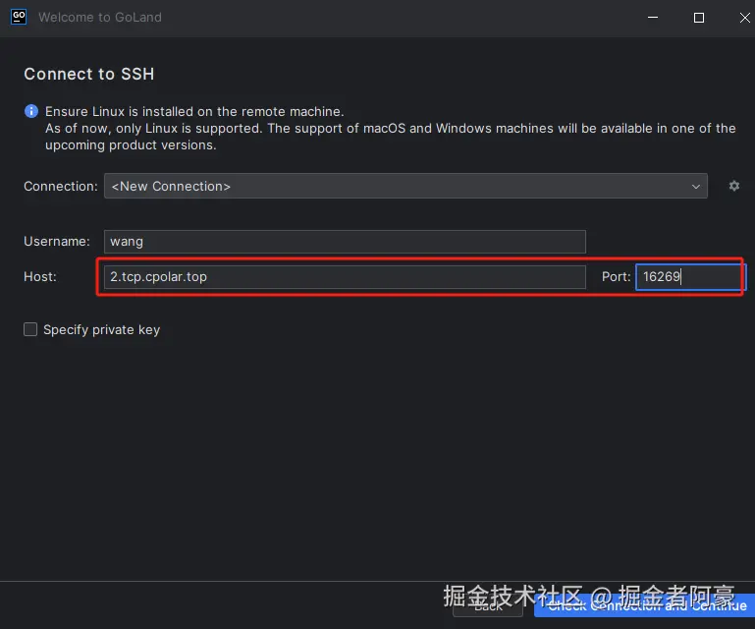Click the Host field with 2.tcp.cpolar.top
The image size is (755, 629).
click(x=345, y=277)
